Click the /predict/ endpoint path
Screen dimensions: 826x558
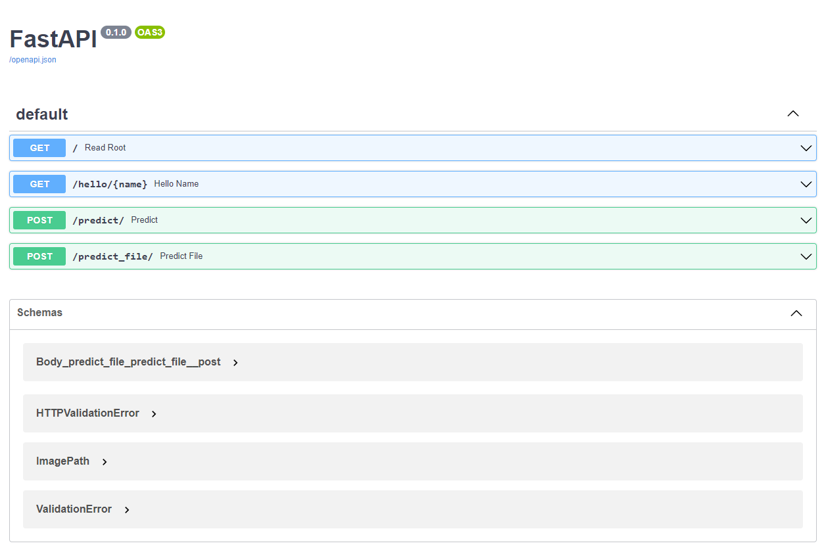tap(98, 220)
